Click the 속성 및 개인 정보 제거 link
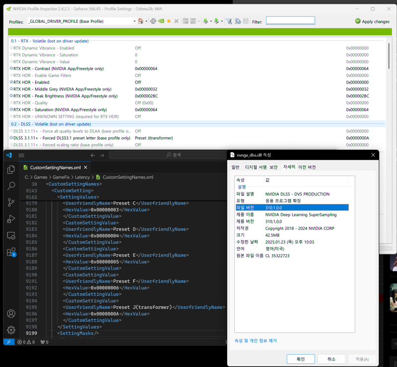This screenshot has height=367, width=397. [x=256, y=341]
